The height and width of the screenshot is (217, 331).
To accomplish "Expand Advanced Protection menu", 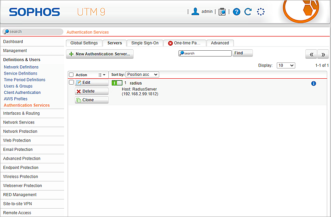I will (32, 158).
